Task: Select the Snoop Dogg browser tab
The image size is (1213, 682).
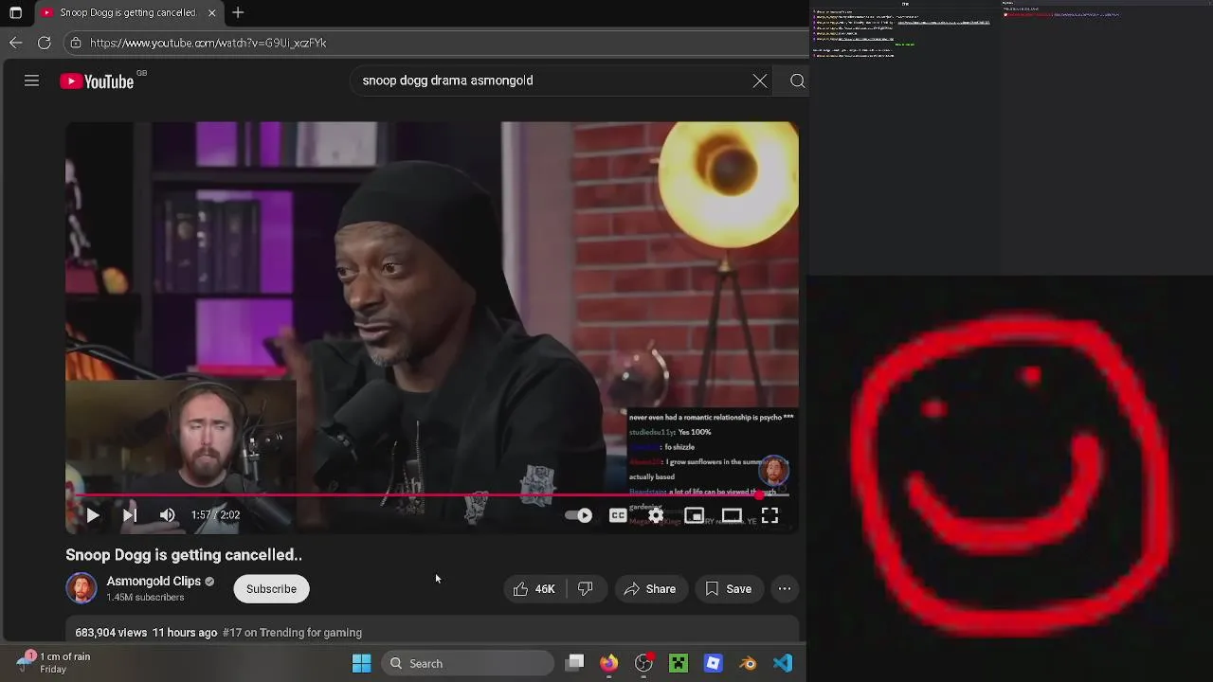Action: click(x=128, y=12)
